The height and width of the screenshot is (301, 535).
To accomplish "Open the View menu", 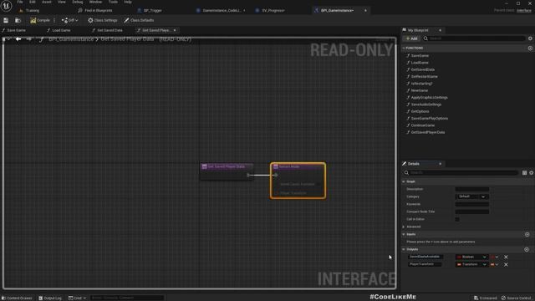I will click(61, 2).
